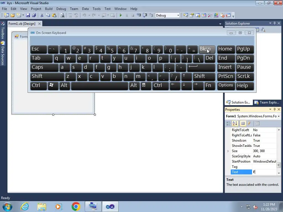283x212 pixels.
Task: Open the Solution Explorer window position arrow
Action: pos(270,23)
